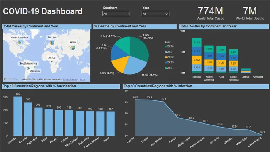The image size is (270, 152).
Task: Click Asia's light blue 1.3M segment
Action: click(221, 69)
